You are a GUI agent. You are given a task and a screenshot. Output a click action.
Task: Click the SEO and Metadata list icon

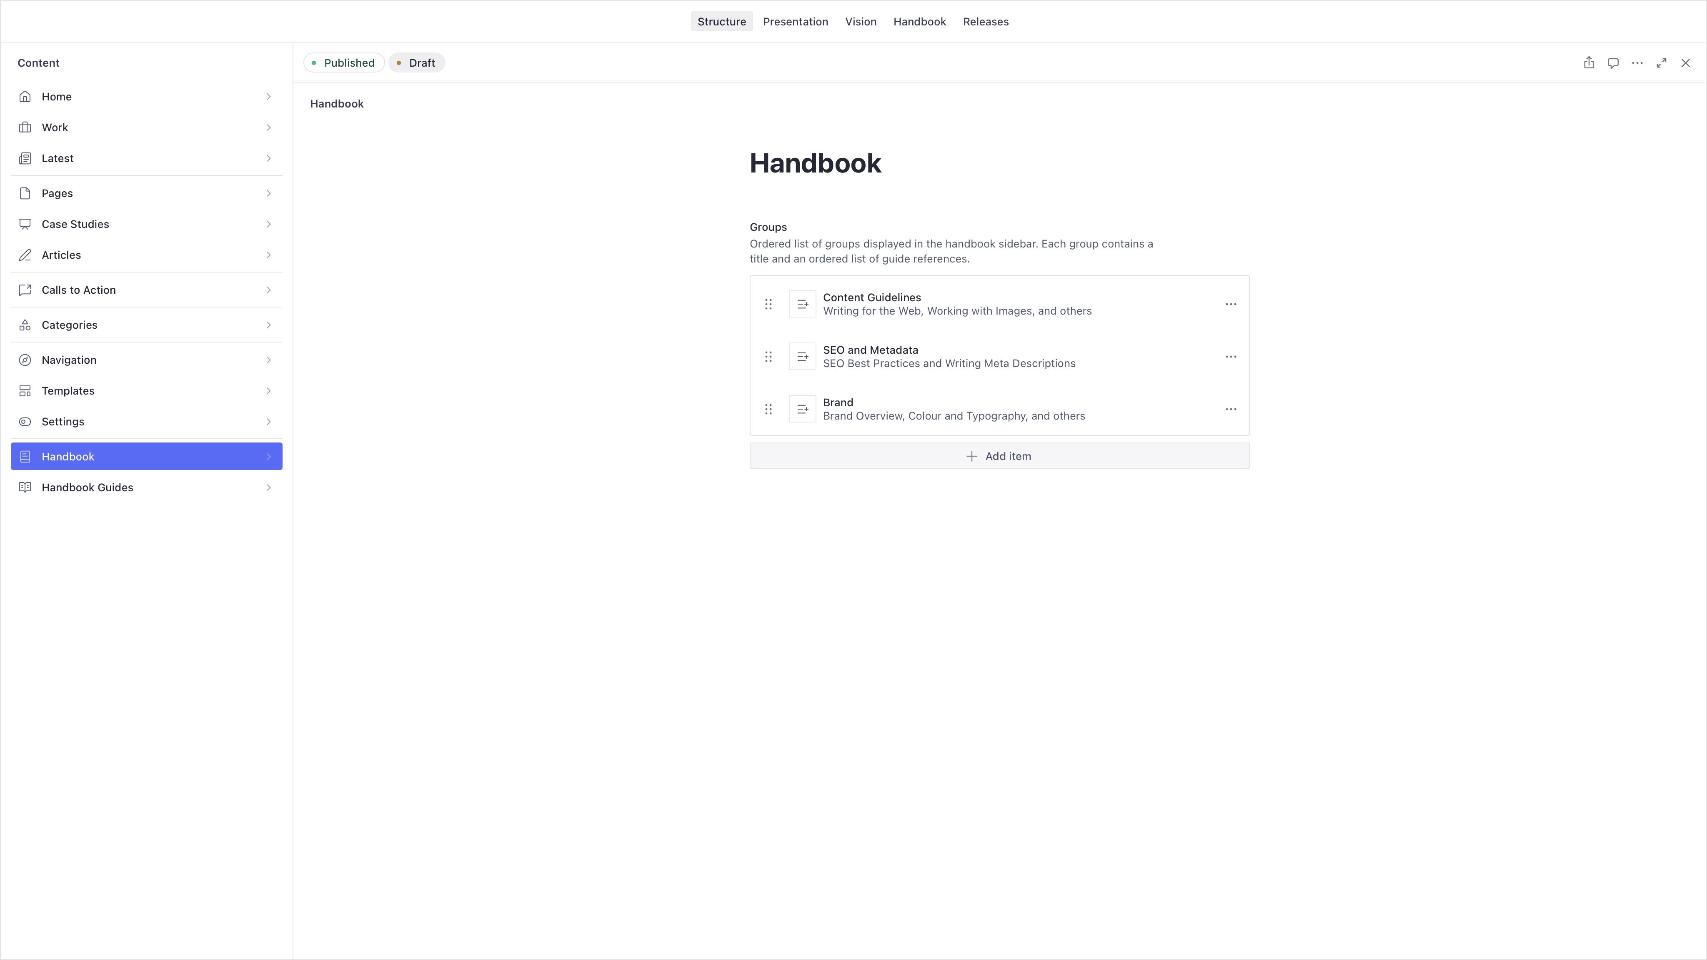coord(803,356)
